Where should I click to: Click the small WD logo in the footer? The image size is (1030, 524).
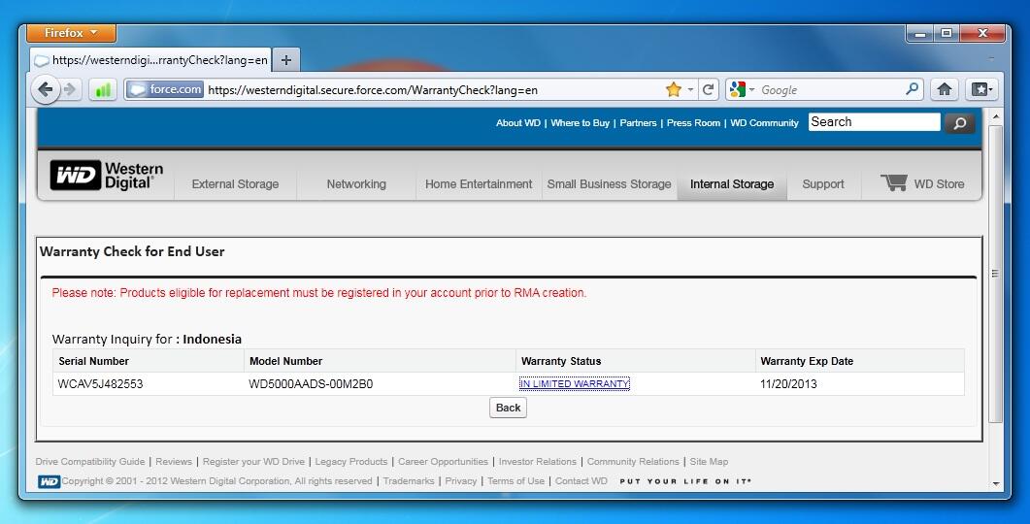coord(49,482)
